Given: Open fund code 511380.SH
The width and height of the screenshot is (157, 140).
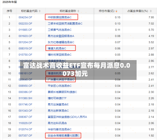Looking at the screenshot, I should [25, 98].
